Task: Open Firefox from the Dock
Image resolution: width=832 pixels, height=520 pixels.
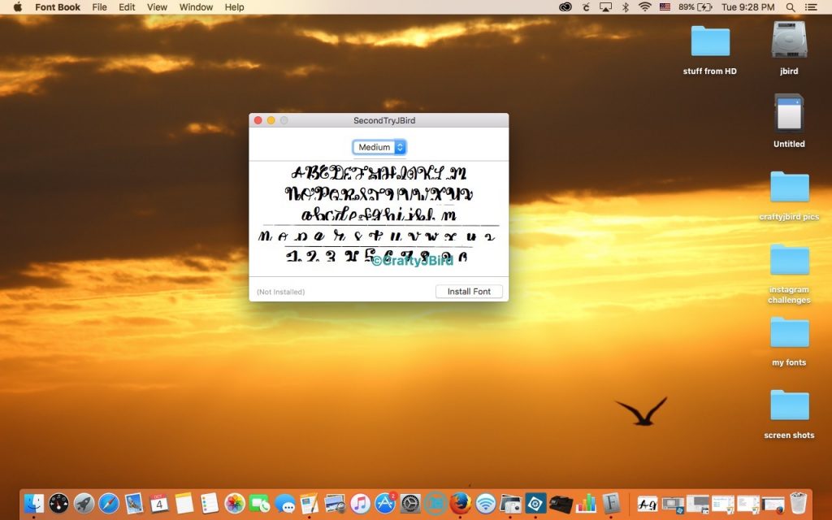Action: 461,504
